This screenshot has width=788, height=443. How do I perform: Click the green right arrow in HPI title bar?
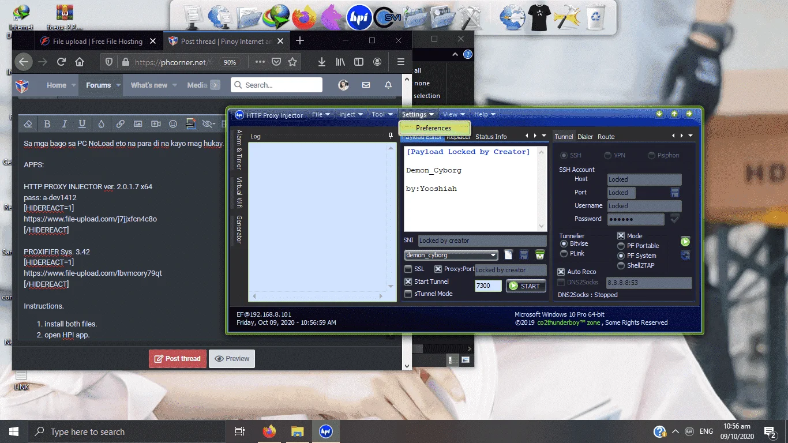coord(689,114)
